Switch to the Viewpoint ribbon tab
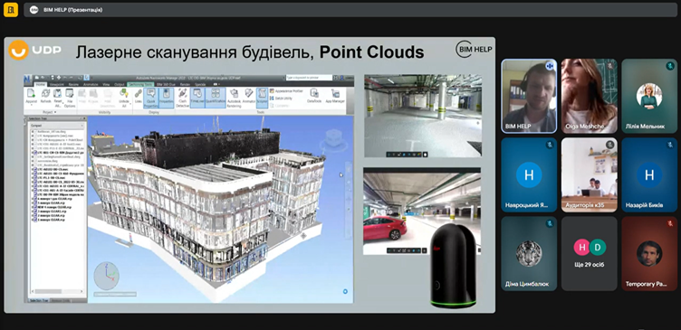This screenshot has width=681, height=330. pyautogui.click(x=56, y=85)
